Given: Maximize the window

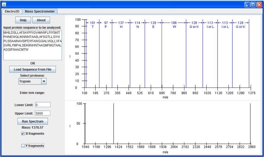Looking at the screenshot, I should [x=253, y=5].
